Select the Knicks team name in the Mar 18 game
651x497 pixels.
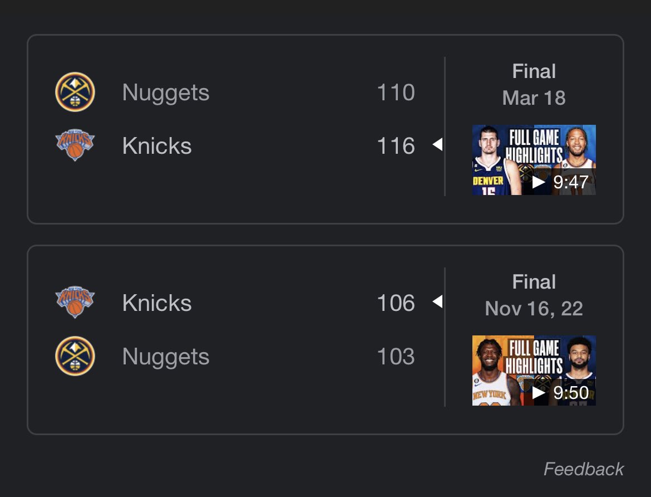click(x=157, y=146)
